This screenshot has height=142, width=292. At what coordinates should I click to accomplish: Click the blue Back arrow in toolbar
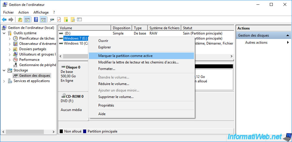pyautogui.click(x=4, y=20)
